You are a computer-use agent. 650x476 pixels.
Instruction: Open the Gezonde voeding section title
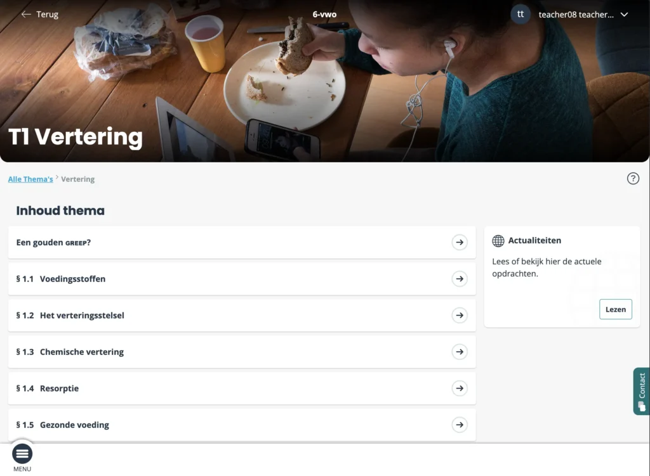pos(74,425)
